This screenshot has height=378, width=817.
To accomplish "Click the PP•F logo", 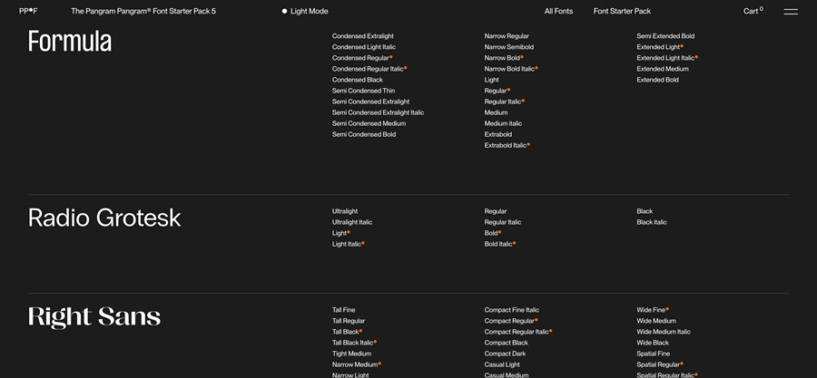I will (x=28, y=11).
